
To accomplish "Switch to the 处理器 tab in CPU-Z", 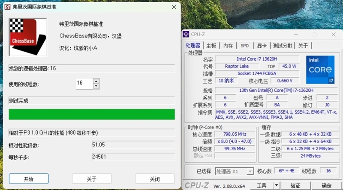I will point(193,45).
